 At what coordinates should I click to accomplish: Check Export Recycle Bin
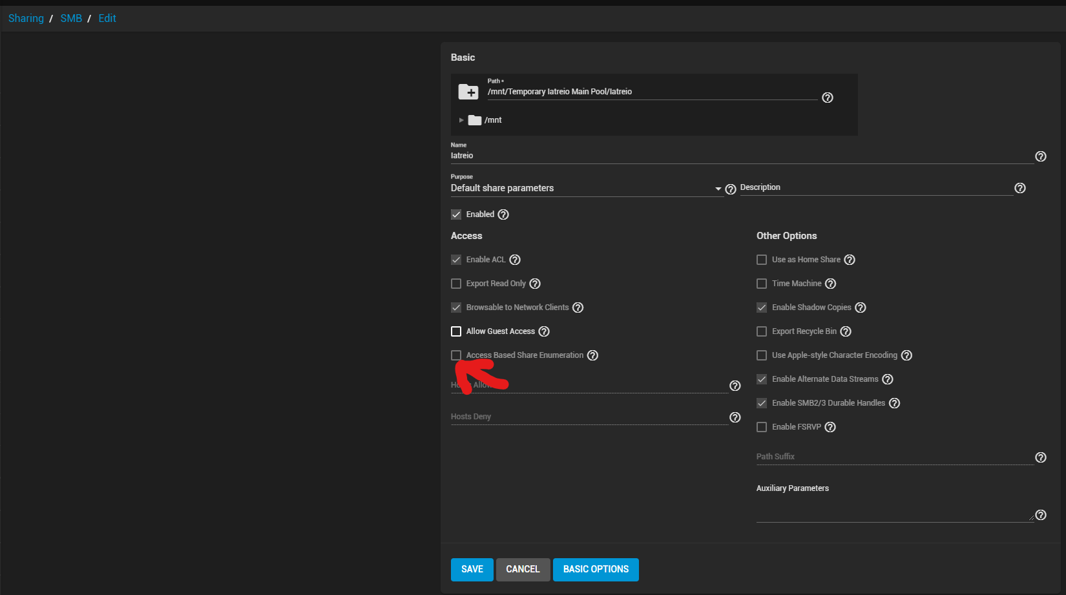tap(762, 331)
